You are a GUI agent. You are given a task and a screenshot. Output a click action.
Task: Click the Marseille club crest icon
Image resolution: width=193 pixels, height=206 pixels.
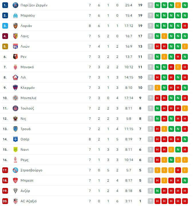pos(15,15)
